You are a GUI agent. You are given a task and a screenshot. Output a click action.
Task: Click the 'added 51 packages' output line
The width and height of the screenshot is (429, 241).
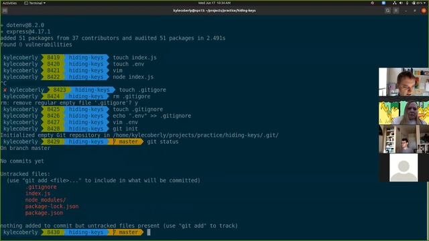point(113,38)
